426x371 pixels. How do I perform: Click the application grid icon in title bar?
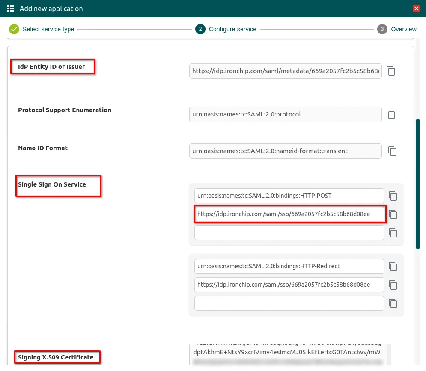point(11,9)
